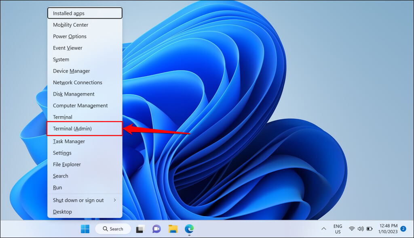
Task: Open Wi-Fi network status icon
Action: point(351,228)
